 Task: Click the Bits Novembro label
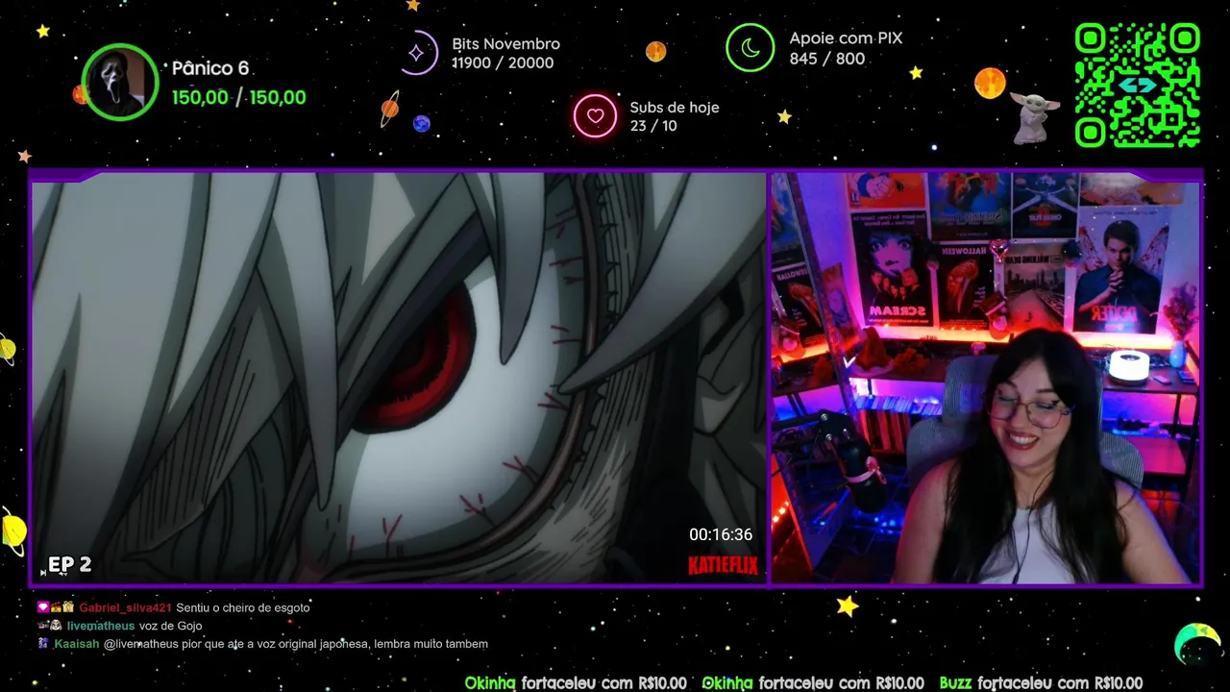coord(505,44)
